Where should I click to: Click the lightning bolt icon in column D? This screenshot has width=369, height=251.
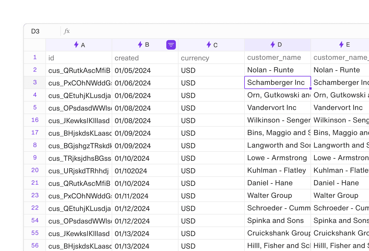273,45
